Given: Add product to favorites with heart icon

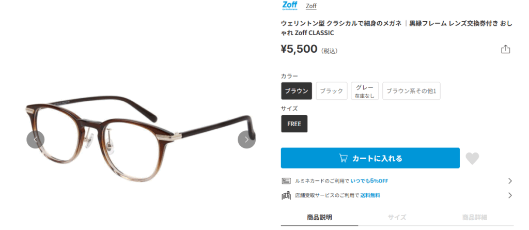Looking at the screenshot, I should pyautogui.click(x=472, y=158).
